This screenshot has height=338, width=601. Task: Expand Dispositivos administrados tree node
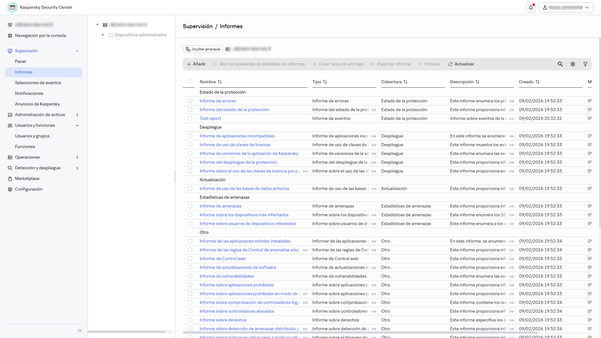click(103, 35)
